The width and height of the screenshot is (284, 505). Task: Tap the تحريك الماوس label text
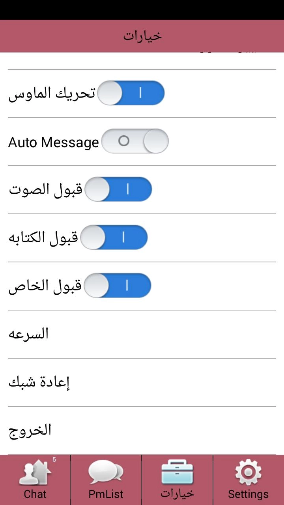tap(52, 94)
